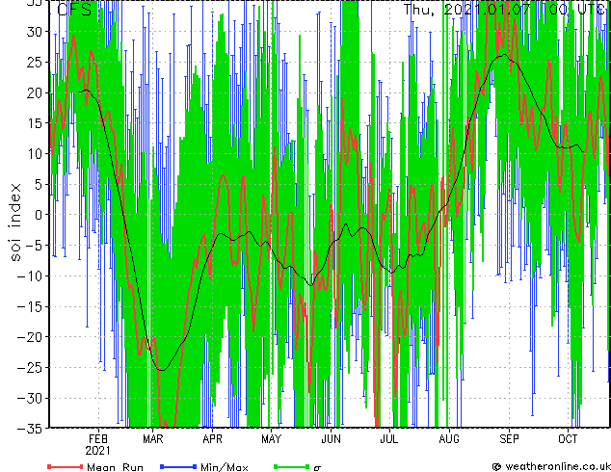
Task: Click the y-axis value 30
Action: (x=35, y=32)
